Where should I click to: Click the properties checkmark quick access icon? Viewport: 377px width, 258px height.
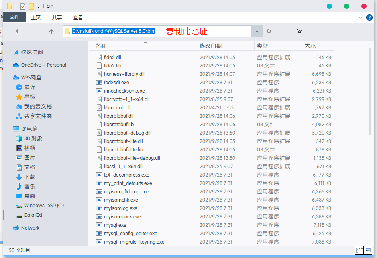tap(23, 6)
